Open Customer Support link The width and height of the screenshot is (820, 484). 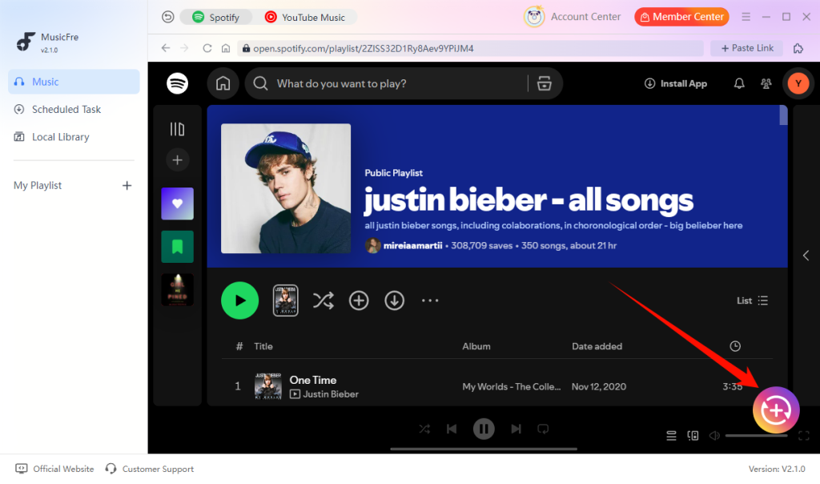click(x=150, y=469)
